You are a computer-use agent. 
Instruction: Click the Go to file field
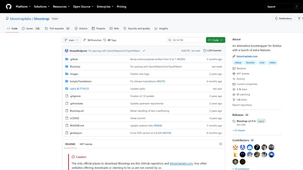pyautogui.click(x=186, y=40)
